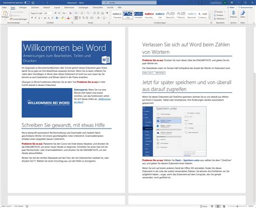Apply red font color
This screenshot has height=208, width=256.
(x=68, y=18)
